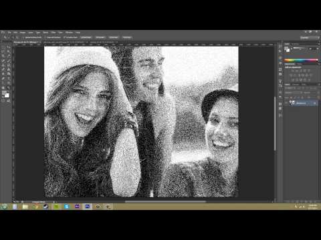Toggle Scrubby Zoom checkbox
321x240 pixels.
click(70, 37)
